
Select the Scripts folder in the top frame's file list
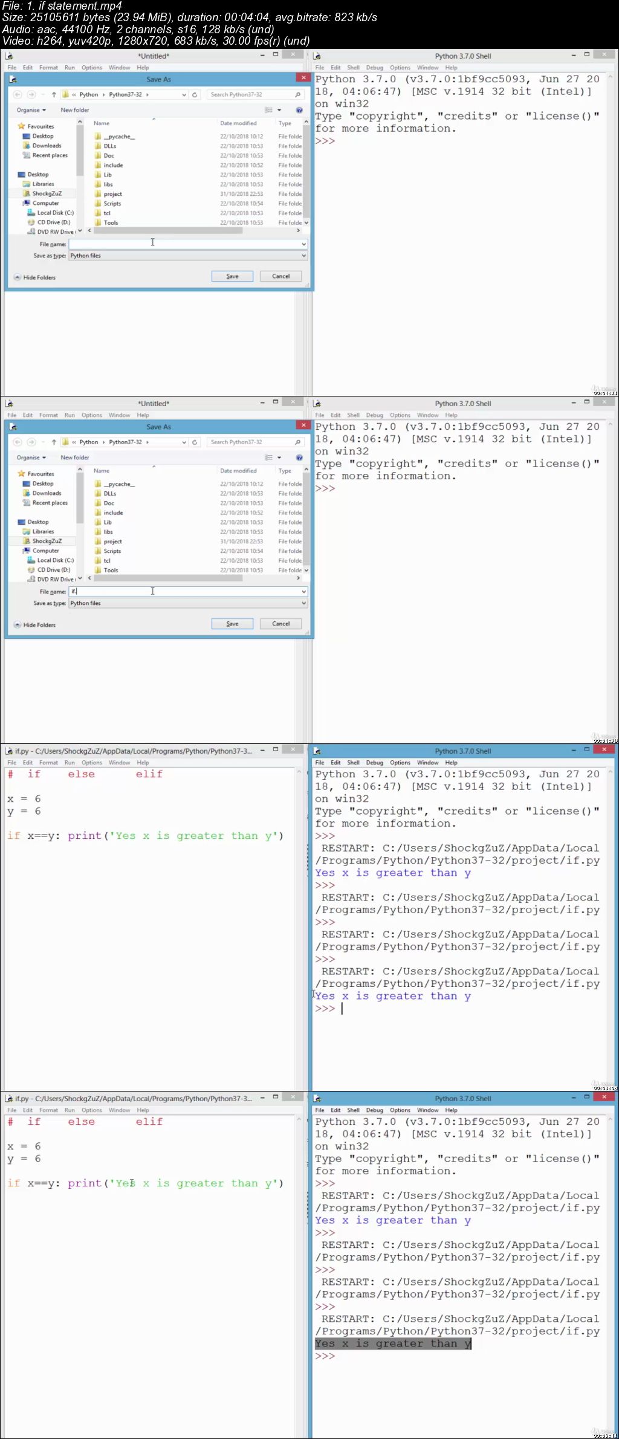(112, 204)
